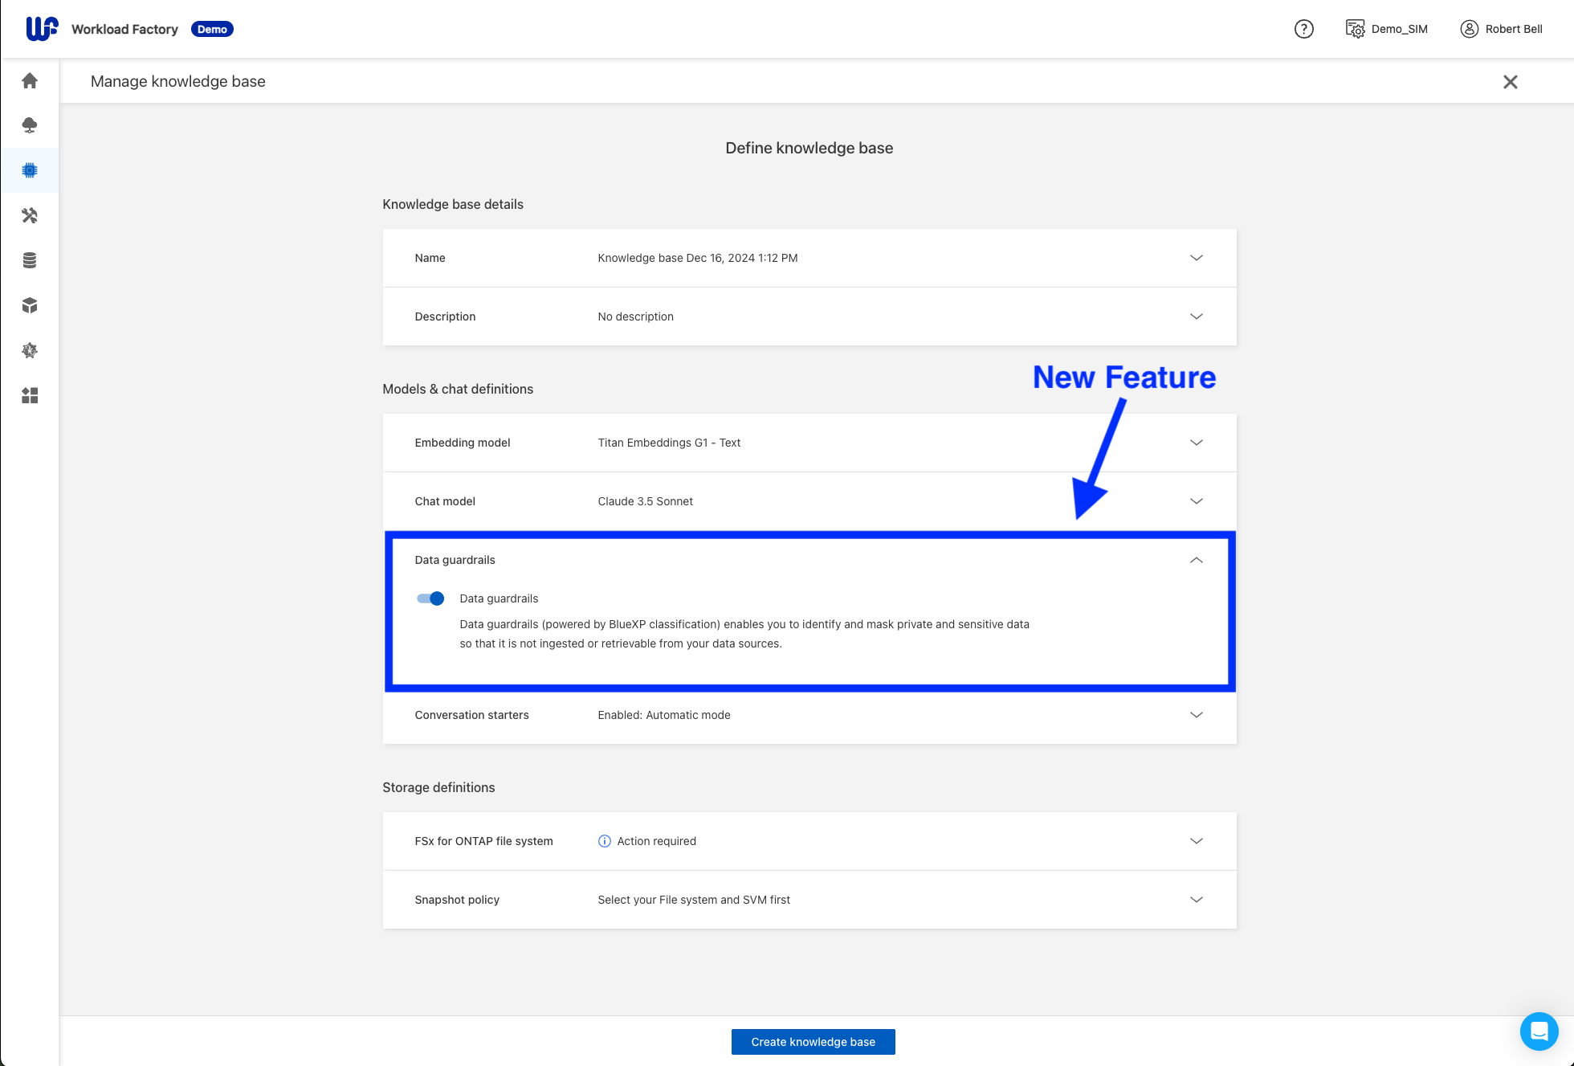
Task: Close the Manage knowledge base panel
Action: pyautogui.click(x=1510, y=82)
